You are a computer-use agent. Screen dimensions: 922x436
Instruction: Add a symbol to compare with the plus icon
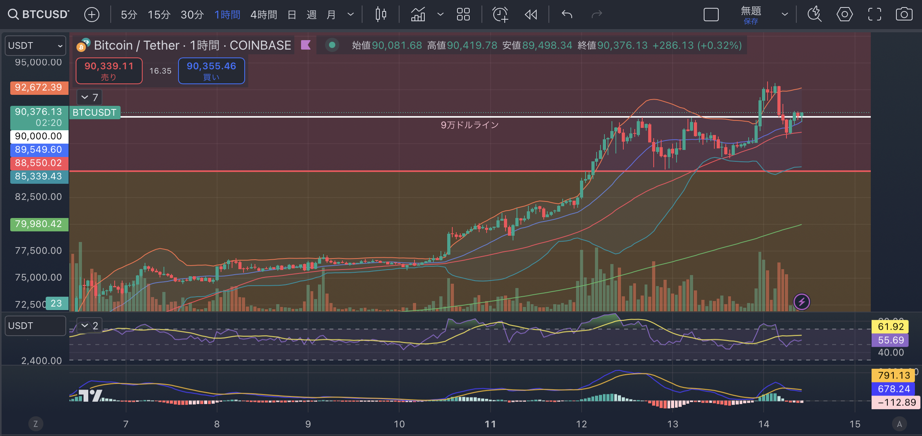click(91, 15)
